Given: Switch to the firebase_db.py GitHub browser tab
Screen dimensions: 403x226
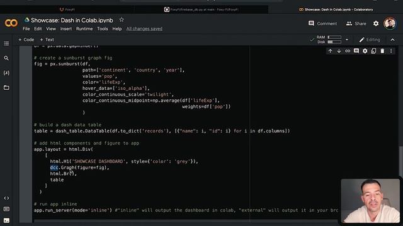Looking at the screenshot, I should pyautogui.click(x=201, y=9).
